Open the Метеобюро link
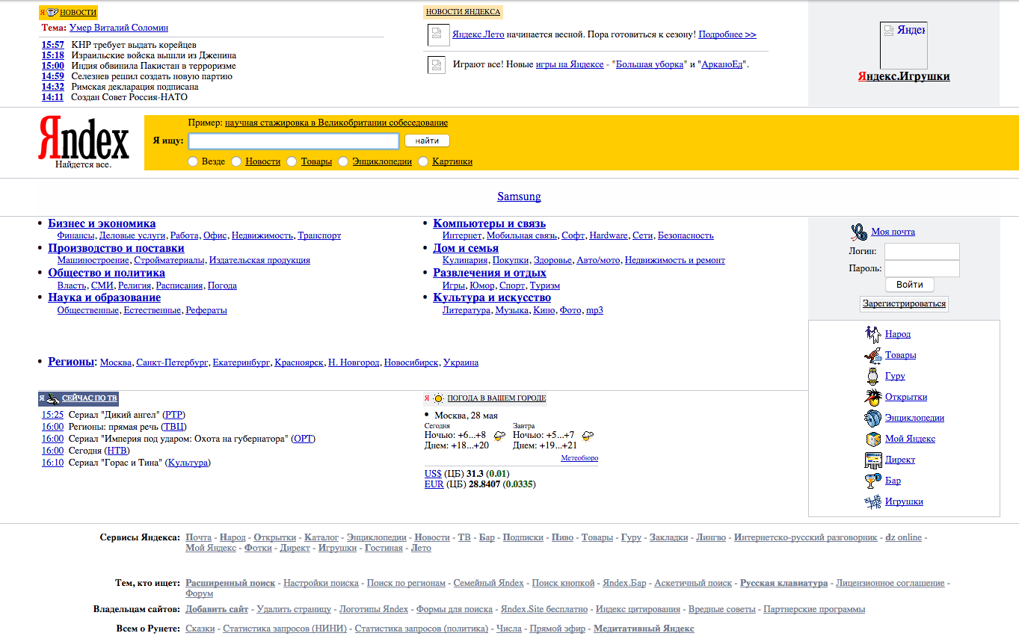1019x636 pixels. tap(579, 458)
